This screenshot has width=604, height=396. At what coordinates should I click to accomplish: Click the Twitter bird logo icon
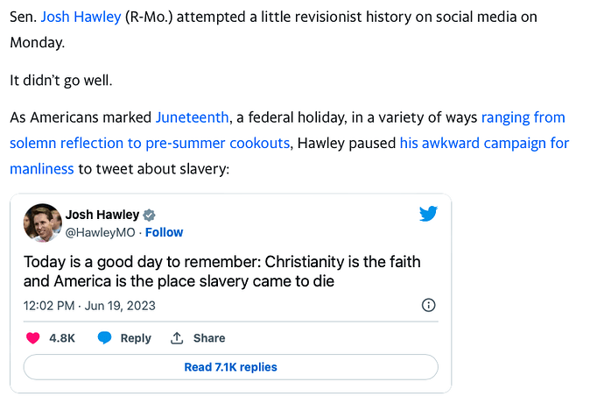428,214
